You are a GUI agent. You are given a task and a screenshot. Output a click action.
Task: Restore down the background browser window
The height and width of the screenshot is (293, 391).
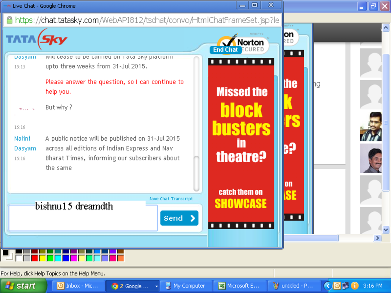(x=373, y=6)
